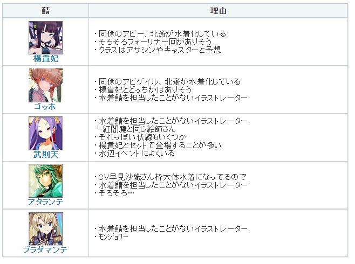This screenshot has height=264, width=355.
Task: Click the ゴッホ character portrait icon
Action: (45, 86)
